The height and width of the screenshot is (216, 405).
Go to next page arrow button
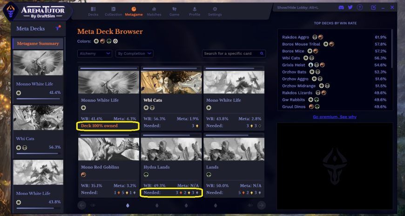262,205
